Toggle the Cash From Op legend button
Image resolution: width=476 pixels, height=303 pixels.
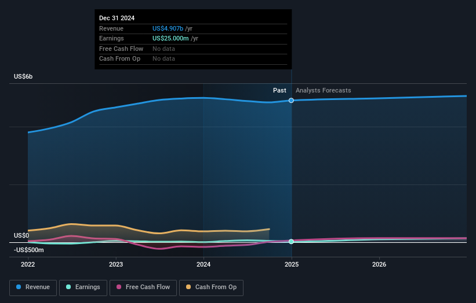211,287
